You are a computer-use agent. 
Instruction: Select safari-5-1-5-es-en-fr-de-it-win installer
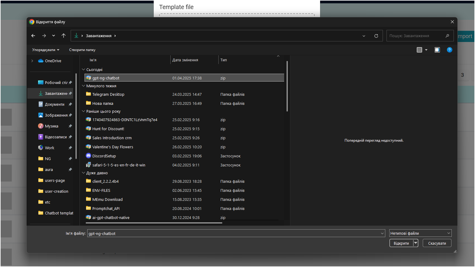point(118,165)
